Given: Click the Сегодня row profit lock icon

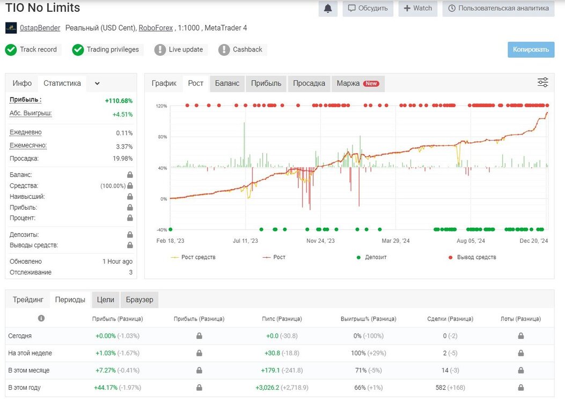Looking at the screenshot, I should [199, 336].
